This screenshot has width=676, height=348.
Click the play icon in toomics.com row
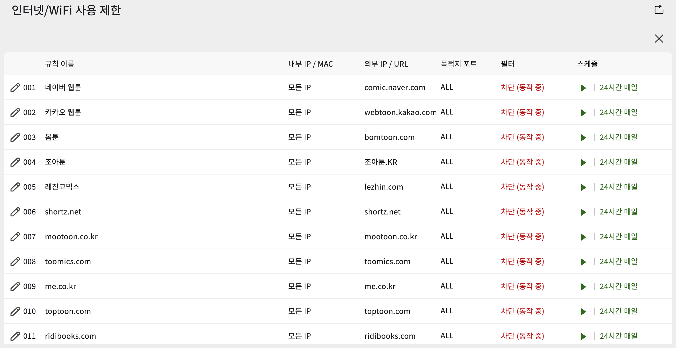pos(583,262)
